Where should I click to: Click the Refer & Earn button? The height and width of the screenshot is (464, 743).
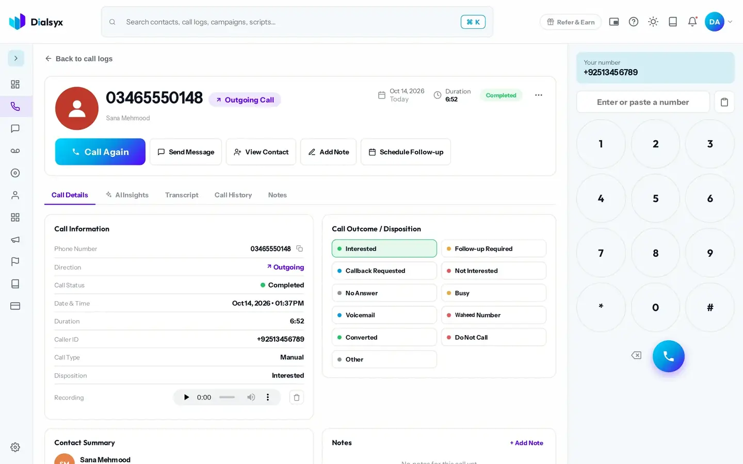pos(571,22)
